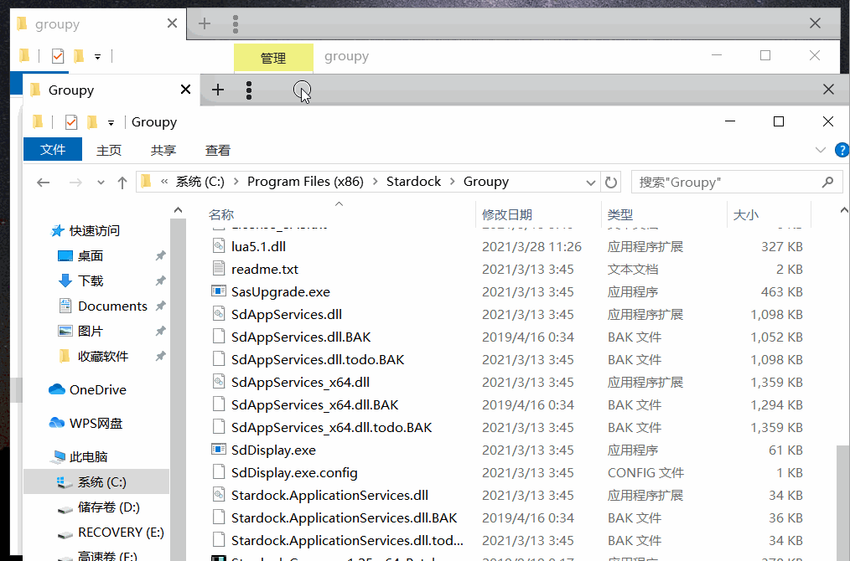Select 快速访问 in the navigation pane
The width and height of the screenshot is (850, 561).
(x=95, y=231)
